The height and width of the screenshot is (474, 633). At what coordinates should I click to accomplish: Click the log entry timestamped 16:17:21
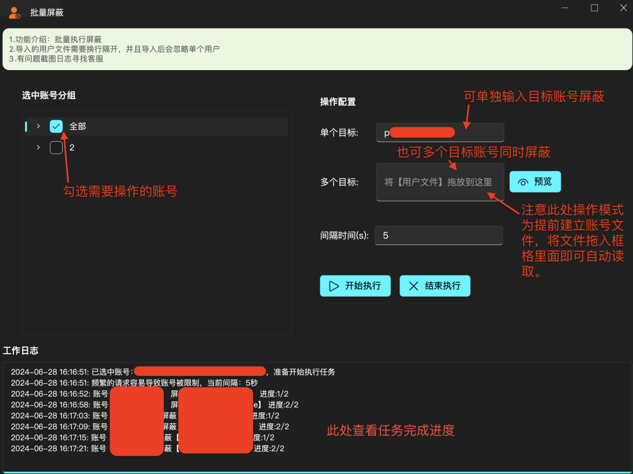tap(147, 448)
